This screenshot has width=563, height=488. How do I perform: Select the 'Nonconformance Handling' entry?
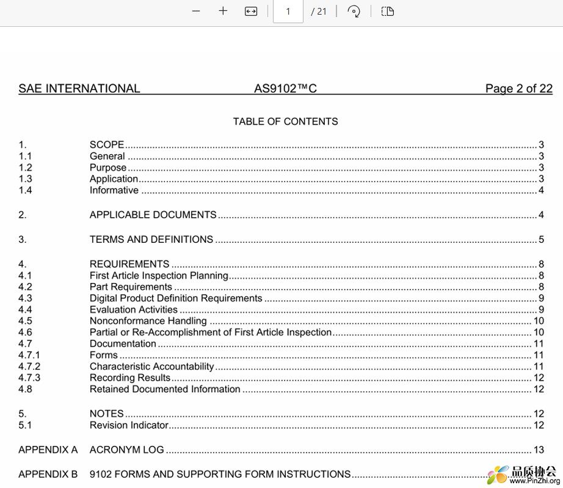click(x=281, y=320)
